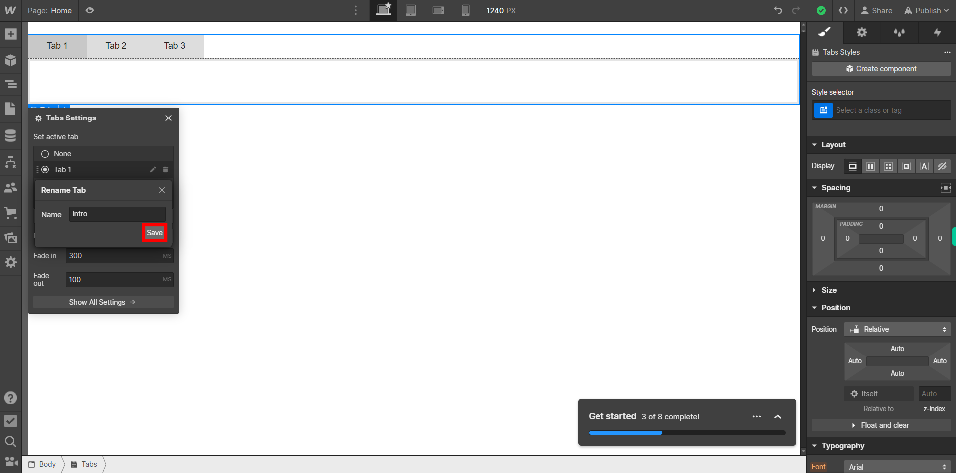Viewport: 956px width, 473px height.
Task: Delete Tab 1 with trash icon
Action: [165, 170]
